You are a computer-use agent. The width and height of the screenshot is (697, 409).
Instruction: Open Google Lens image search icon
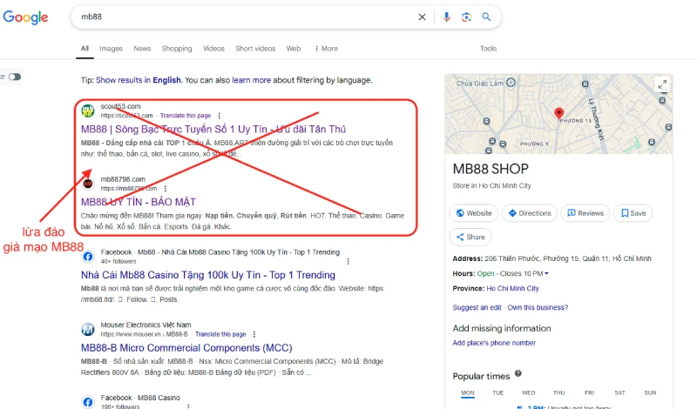(x=466, y=17)
